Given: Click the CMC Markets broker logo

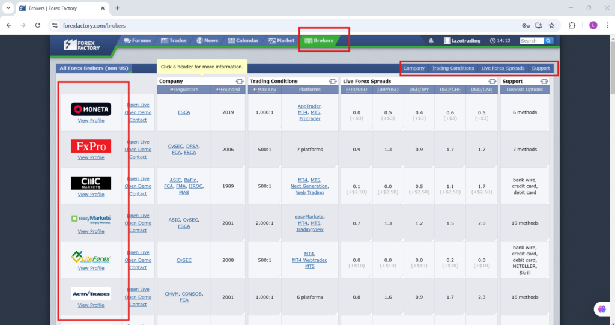Looking at the screenshot, I should point(91,183).
